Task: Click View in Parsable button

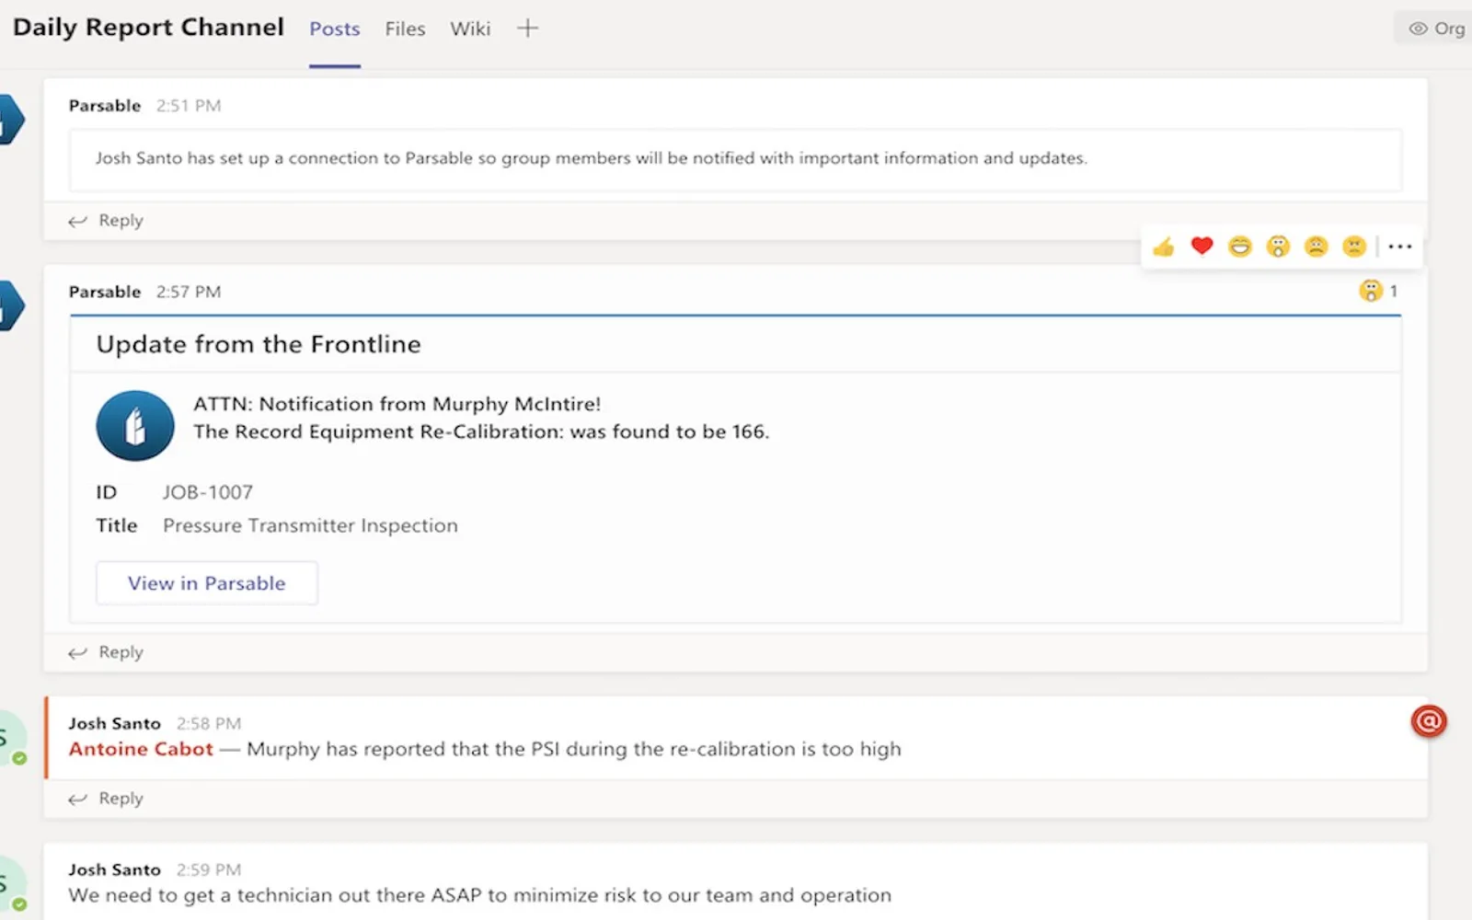Action: (x=207, y=583)
